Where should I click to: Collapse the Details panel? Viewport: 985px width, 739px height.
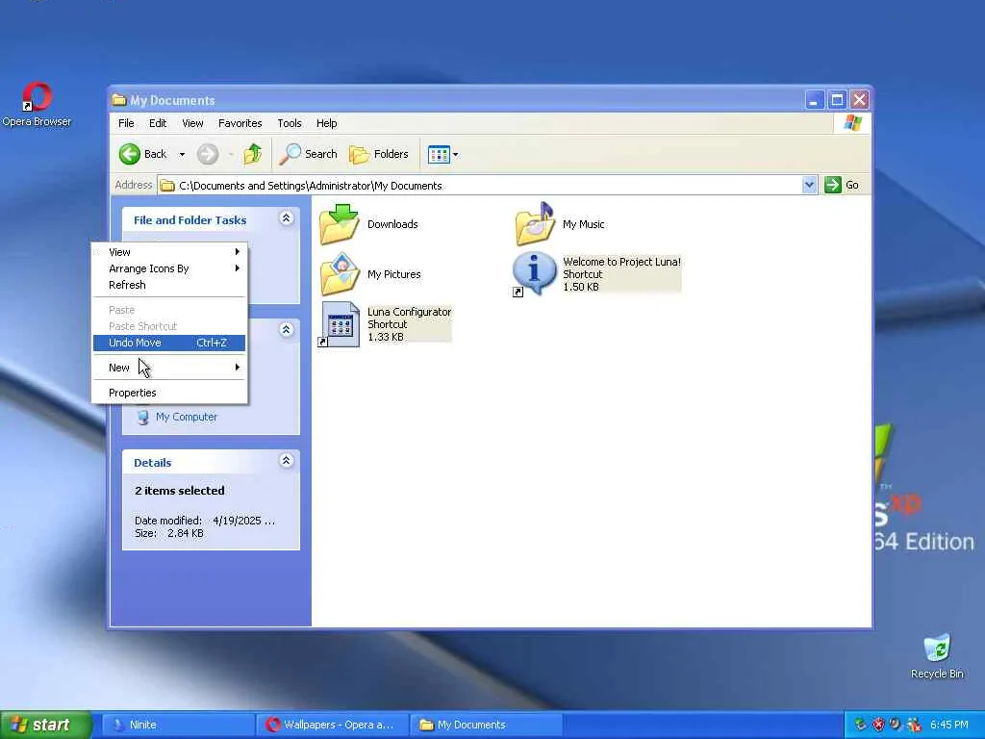286,461
